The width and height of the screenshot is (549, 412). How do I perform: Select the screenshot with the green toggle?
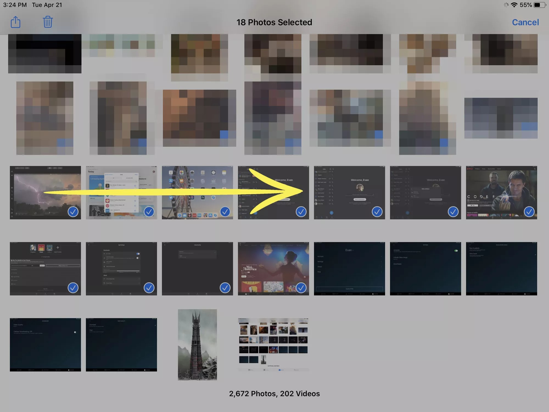(x=425, y=269)
